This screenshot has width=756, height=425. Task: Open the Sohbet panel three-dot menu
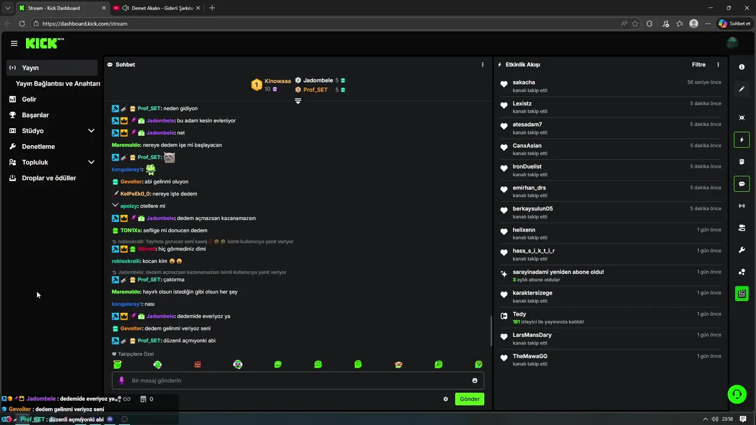click(483, 64)
